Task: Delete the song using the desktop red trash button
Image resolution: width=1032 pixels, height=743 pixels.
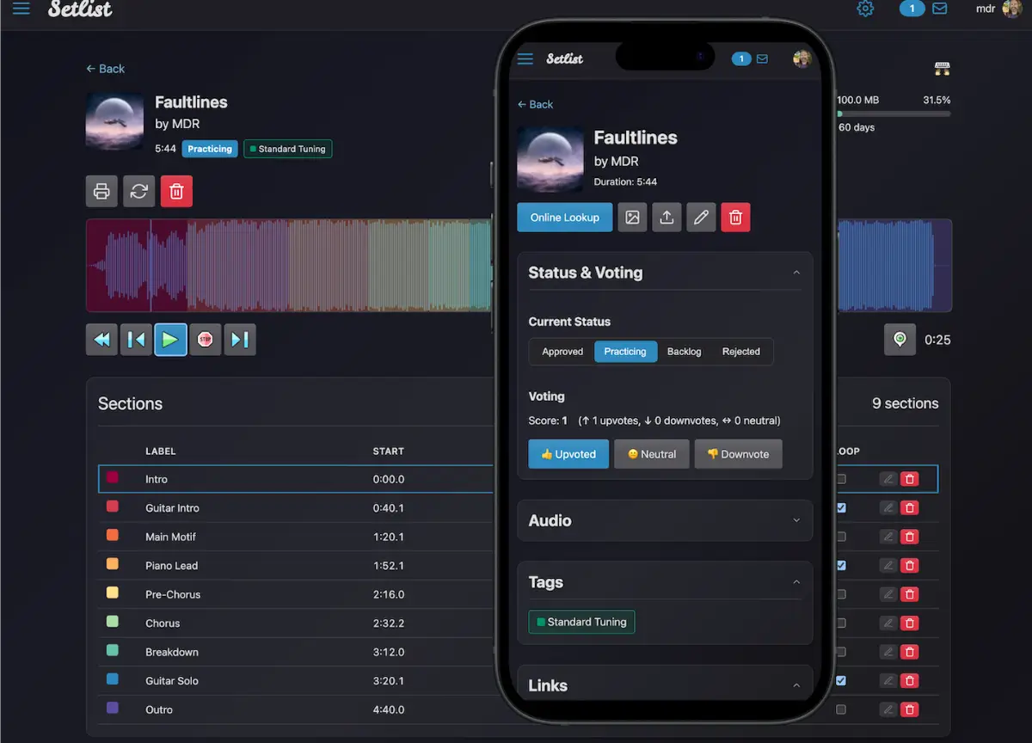Action: (176, 191)
